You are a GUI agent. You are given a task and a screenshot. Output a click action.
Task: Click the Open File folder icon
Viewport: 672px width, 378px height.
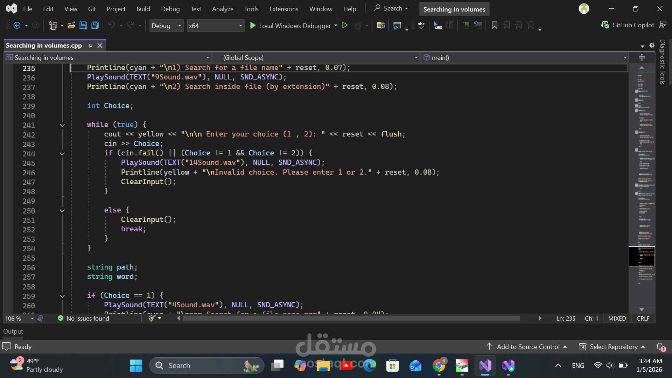point(71,25)
